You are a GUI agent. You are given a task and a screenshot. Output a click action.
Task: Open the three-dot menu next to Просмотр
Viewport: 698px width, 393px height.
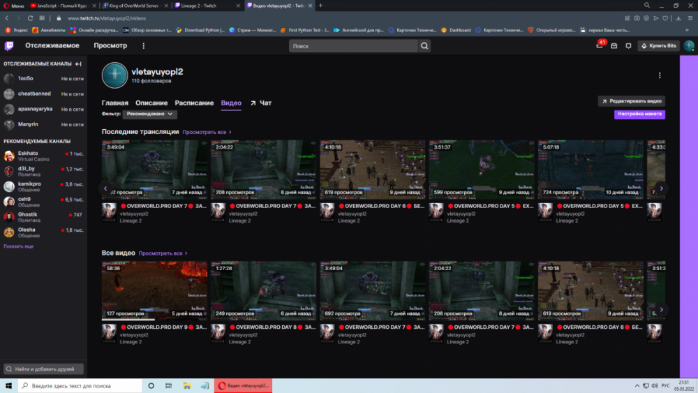coord(143,46)
